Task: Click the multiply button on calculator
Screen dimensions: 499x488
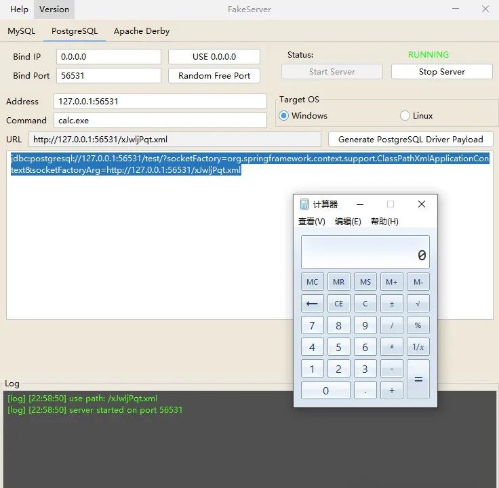Action: pos(392,347)
